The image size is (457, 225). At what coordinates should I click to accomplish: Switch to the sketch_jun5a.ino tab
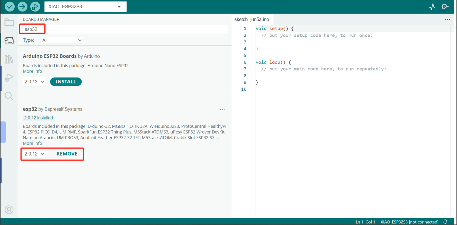click(x=252, y=20)
